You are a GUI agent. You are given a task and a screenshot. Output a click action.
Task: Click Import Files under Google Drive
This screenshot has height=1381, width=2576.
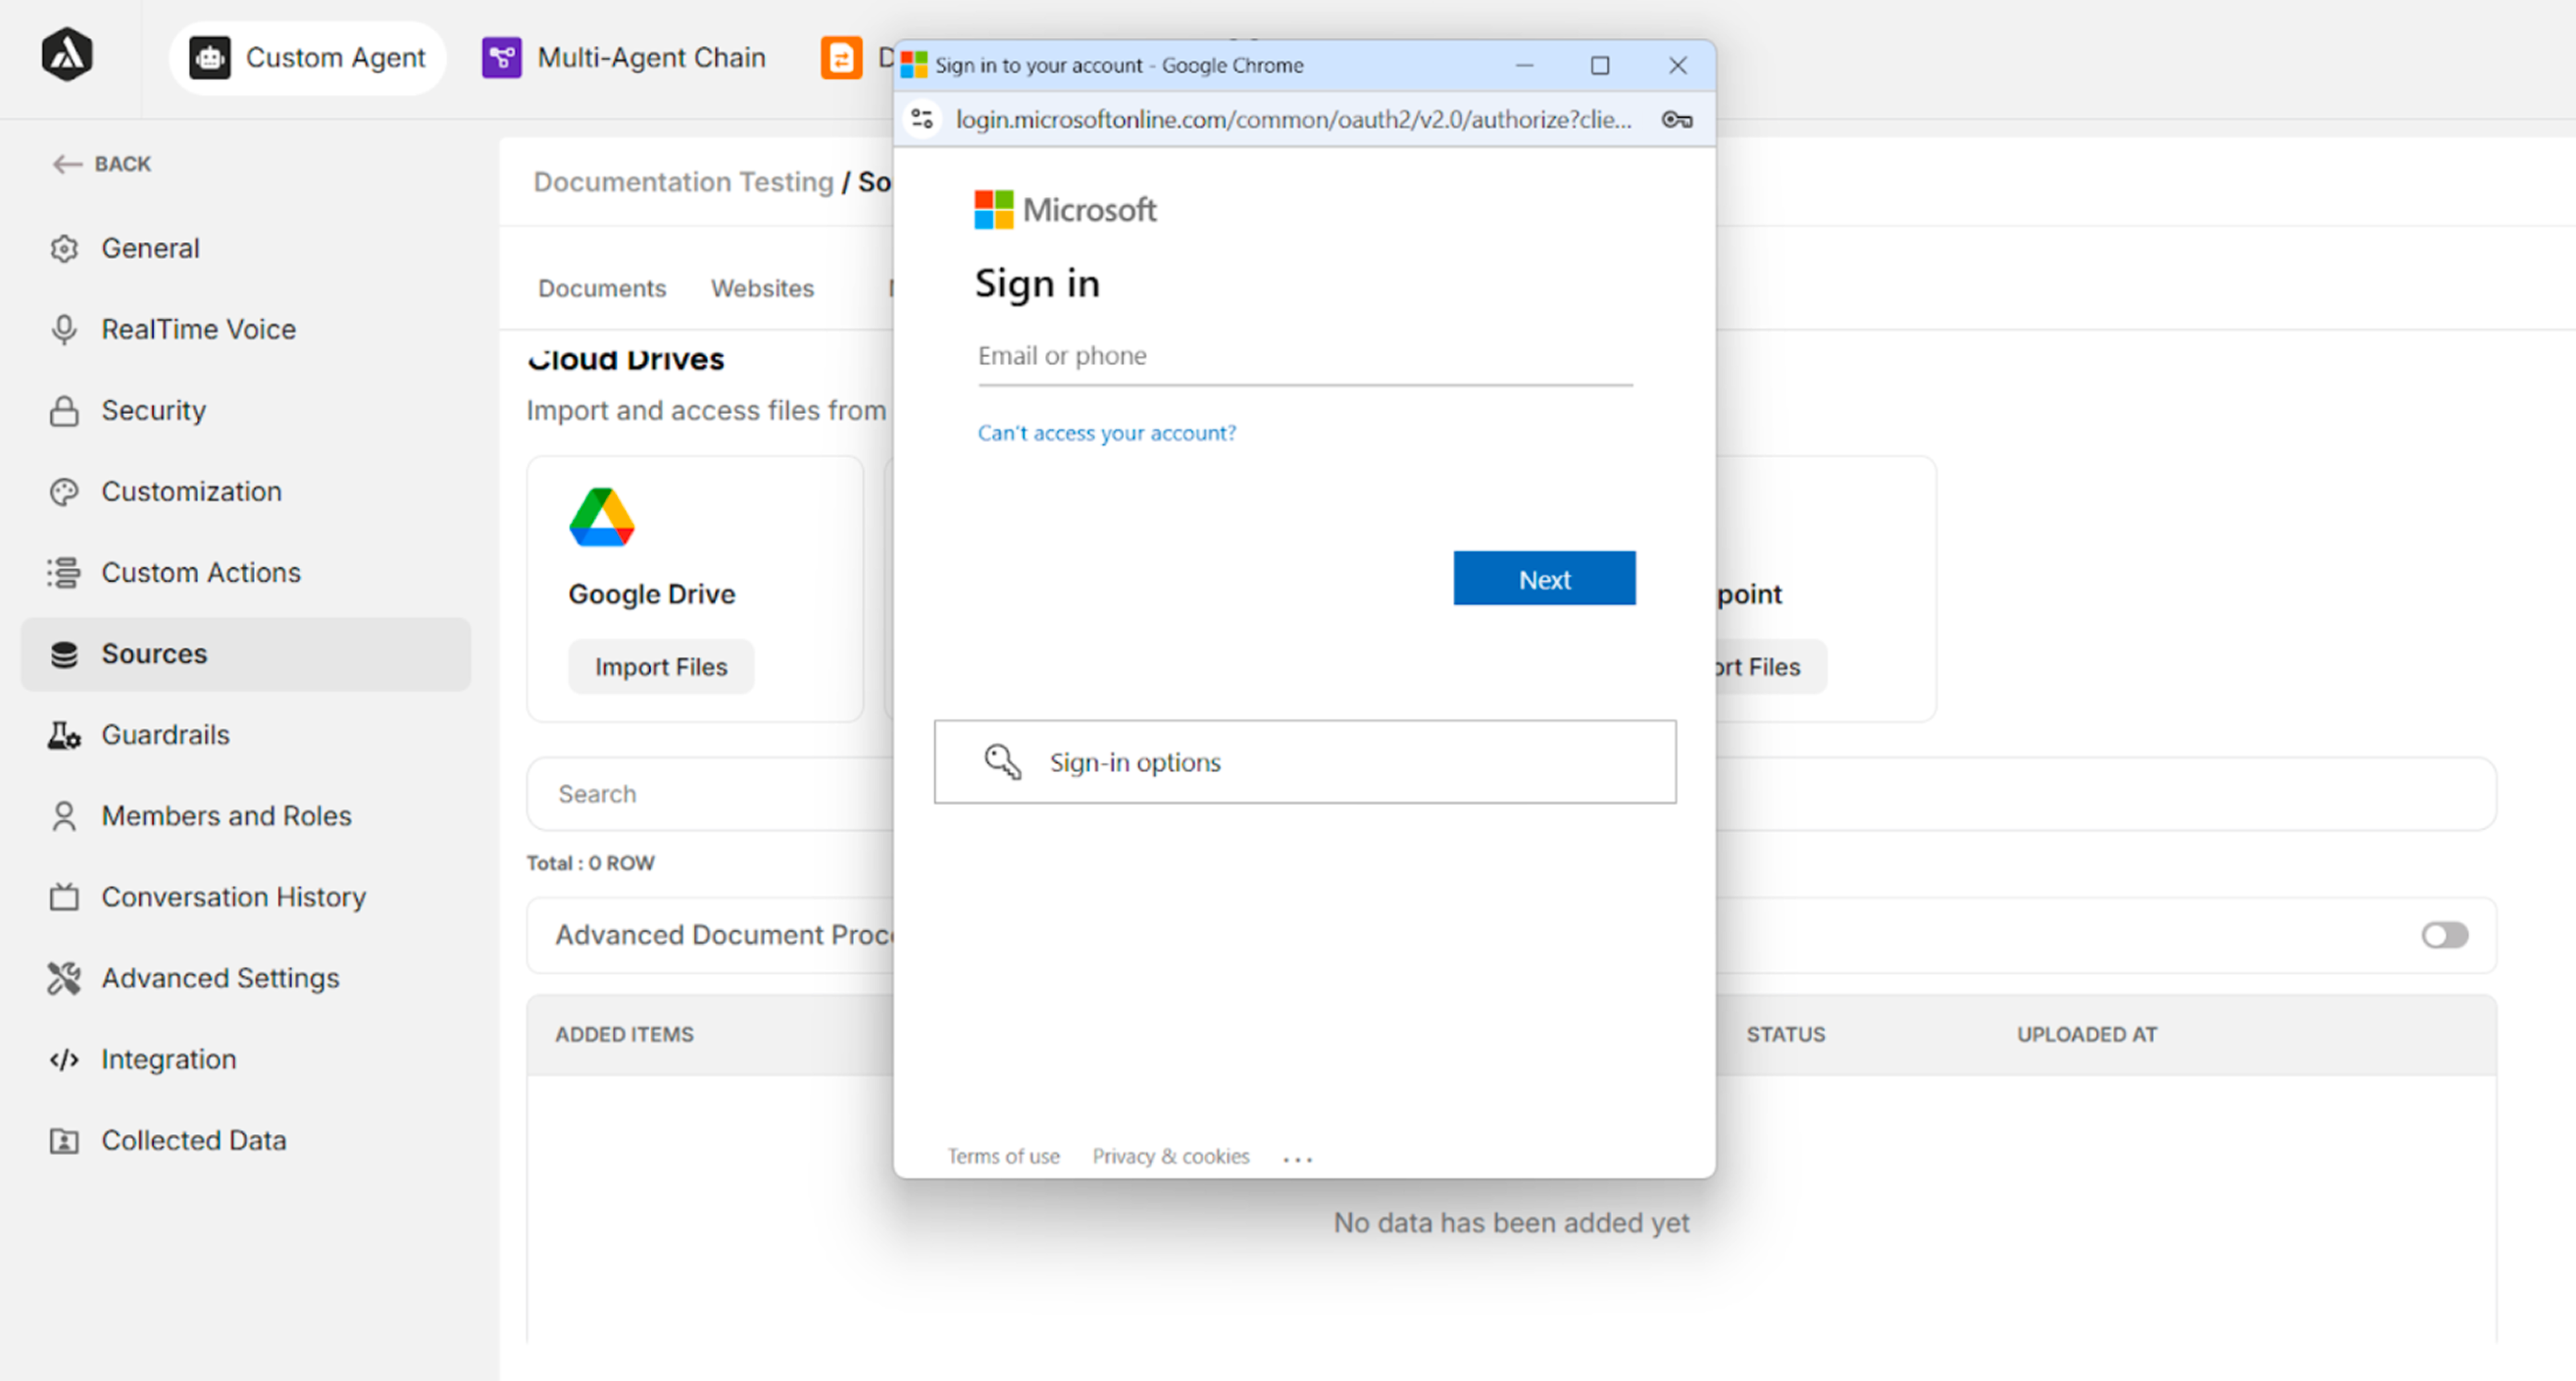pyautogui.click(x=660, y=666)
